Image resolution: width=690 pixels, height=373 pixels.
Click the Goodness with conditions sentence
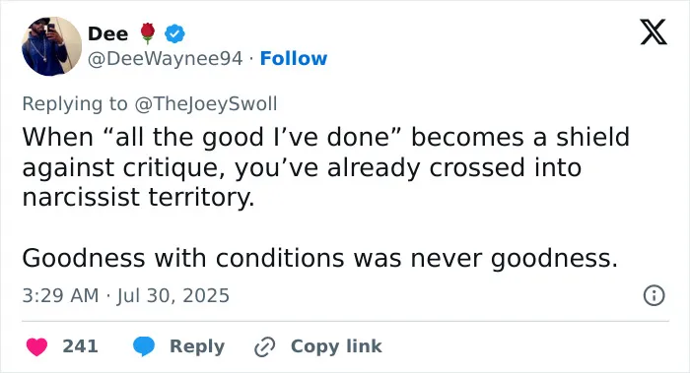tap(320, 258)
